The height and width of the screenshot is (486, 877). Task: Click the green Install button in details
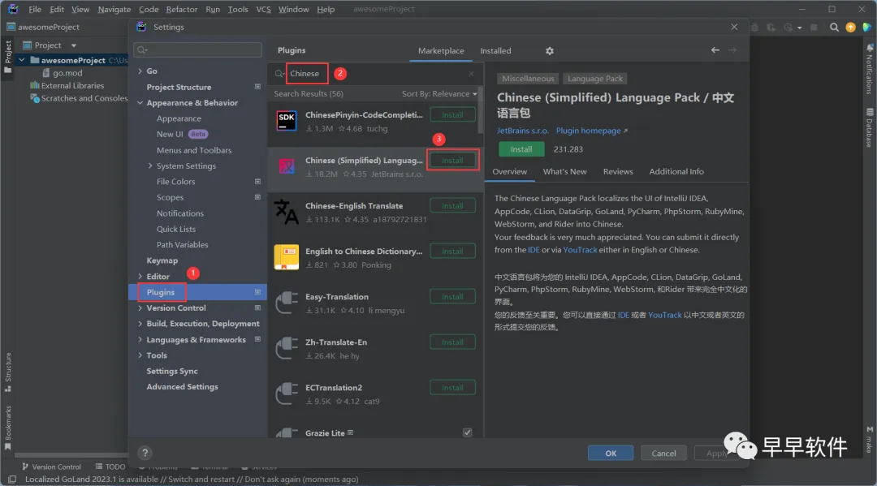521,149
